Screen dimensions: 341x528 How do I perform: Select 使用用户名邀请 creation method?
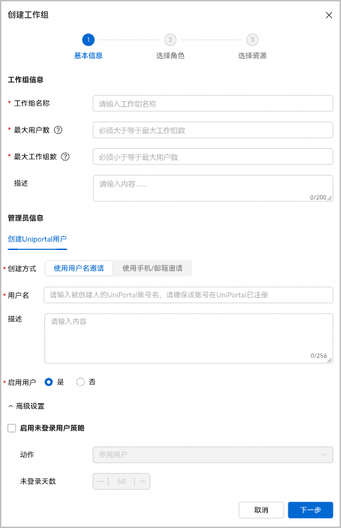(79, 268)
